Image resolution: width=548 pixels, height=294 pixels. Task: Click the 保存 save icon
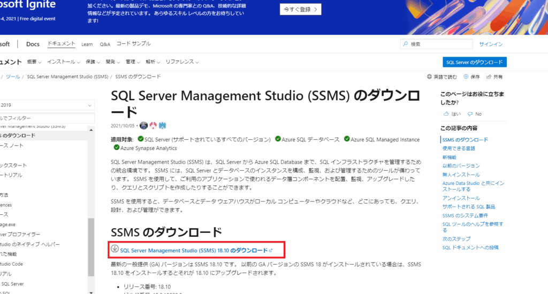click(466, 77)
